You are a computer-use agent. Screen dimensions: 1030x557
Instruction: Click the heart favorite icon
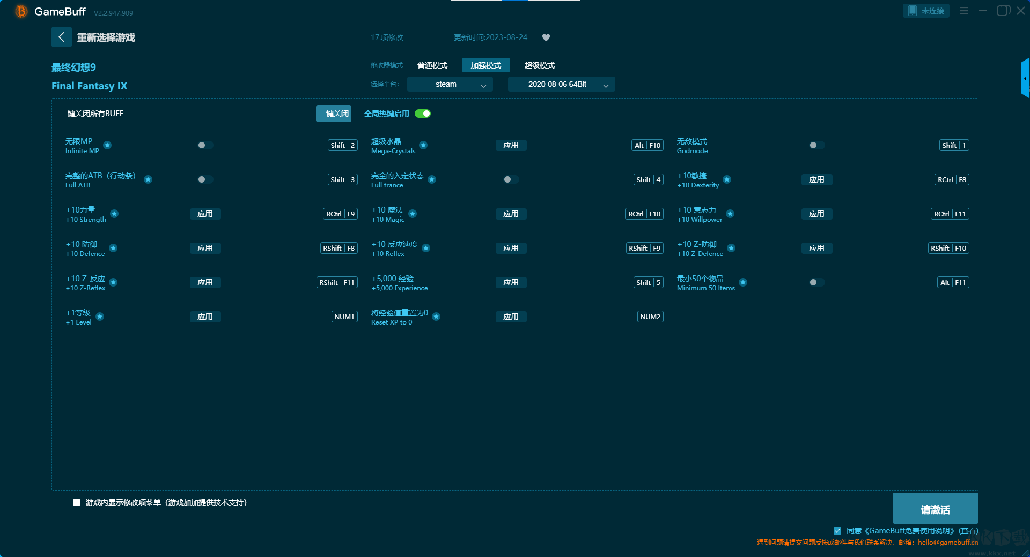coord(546,37)
